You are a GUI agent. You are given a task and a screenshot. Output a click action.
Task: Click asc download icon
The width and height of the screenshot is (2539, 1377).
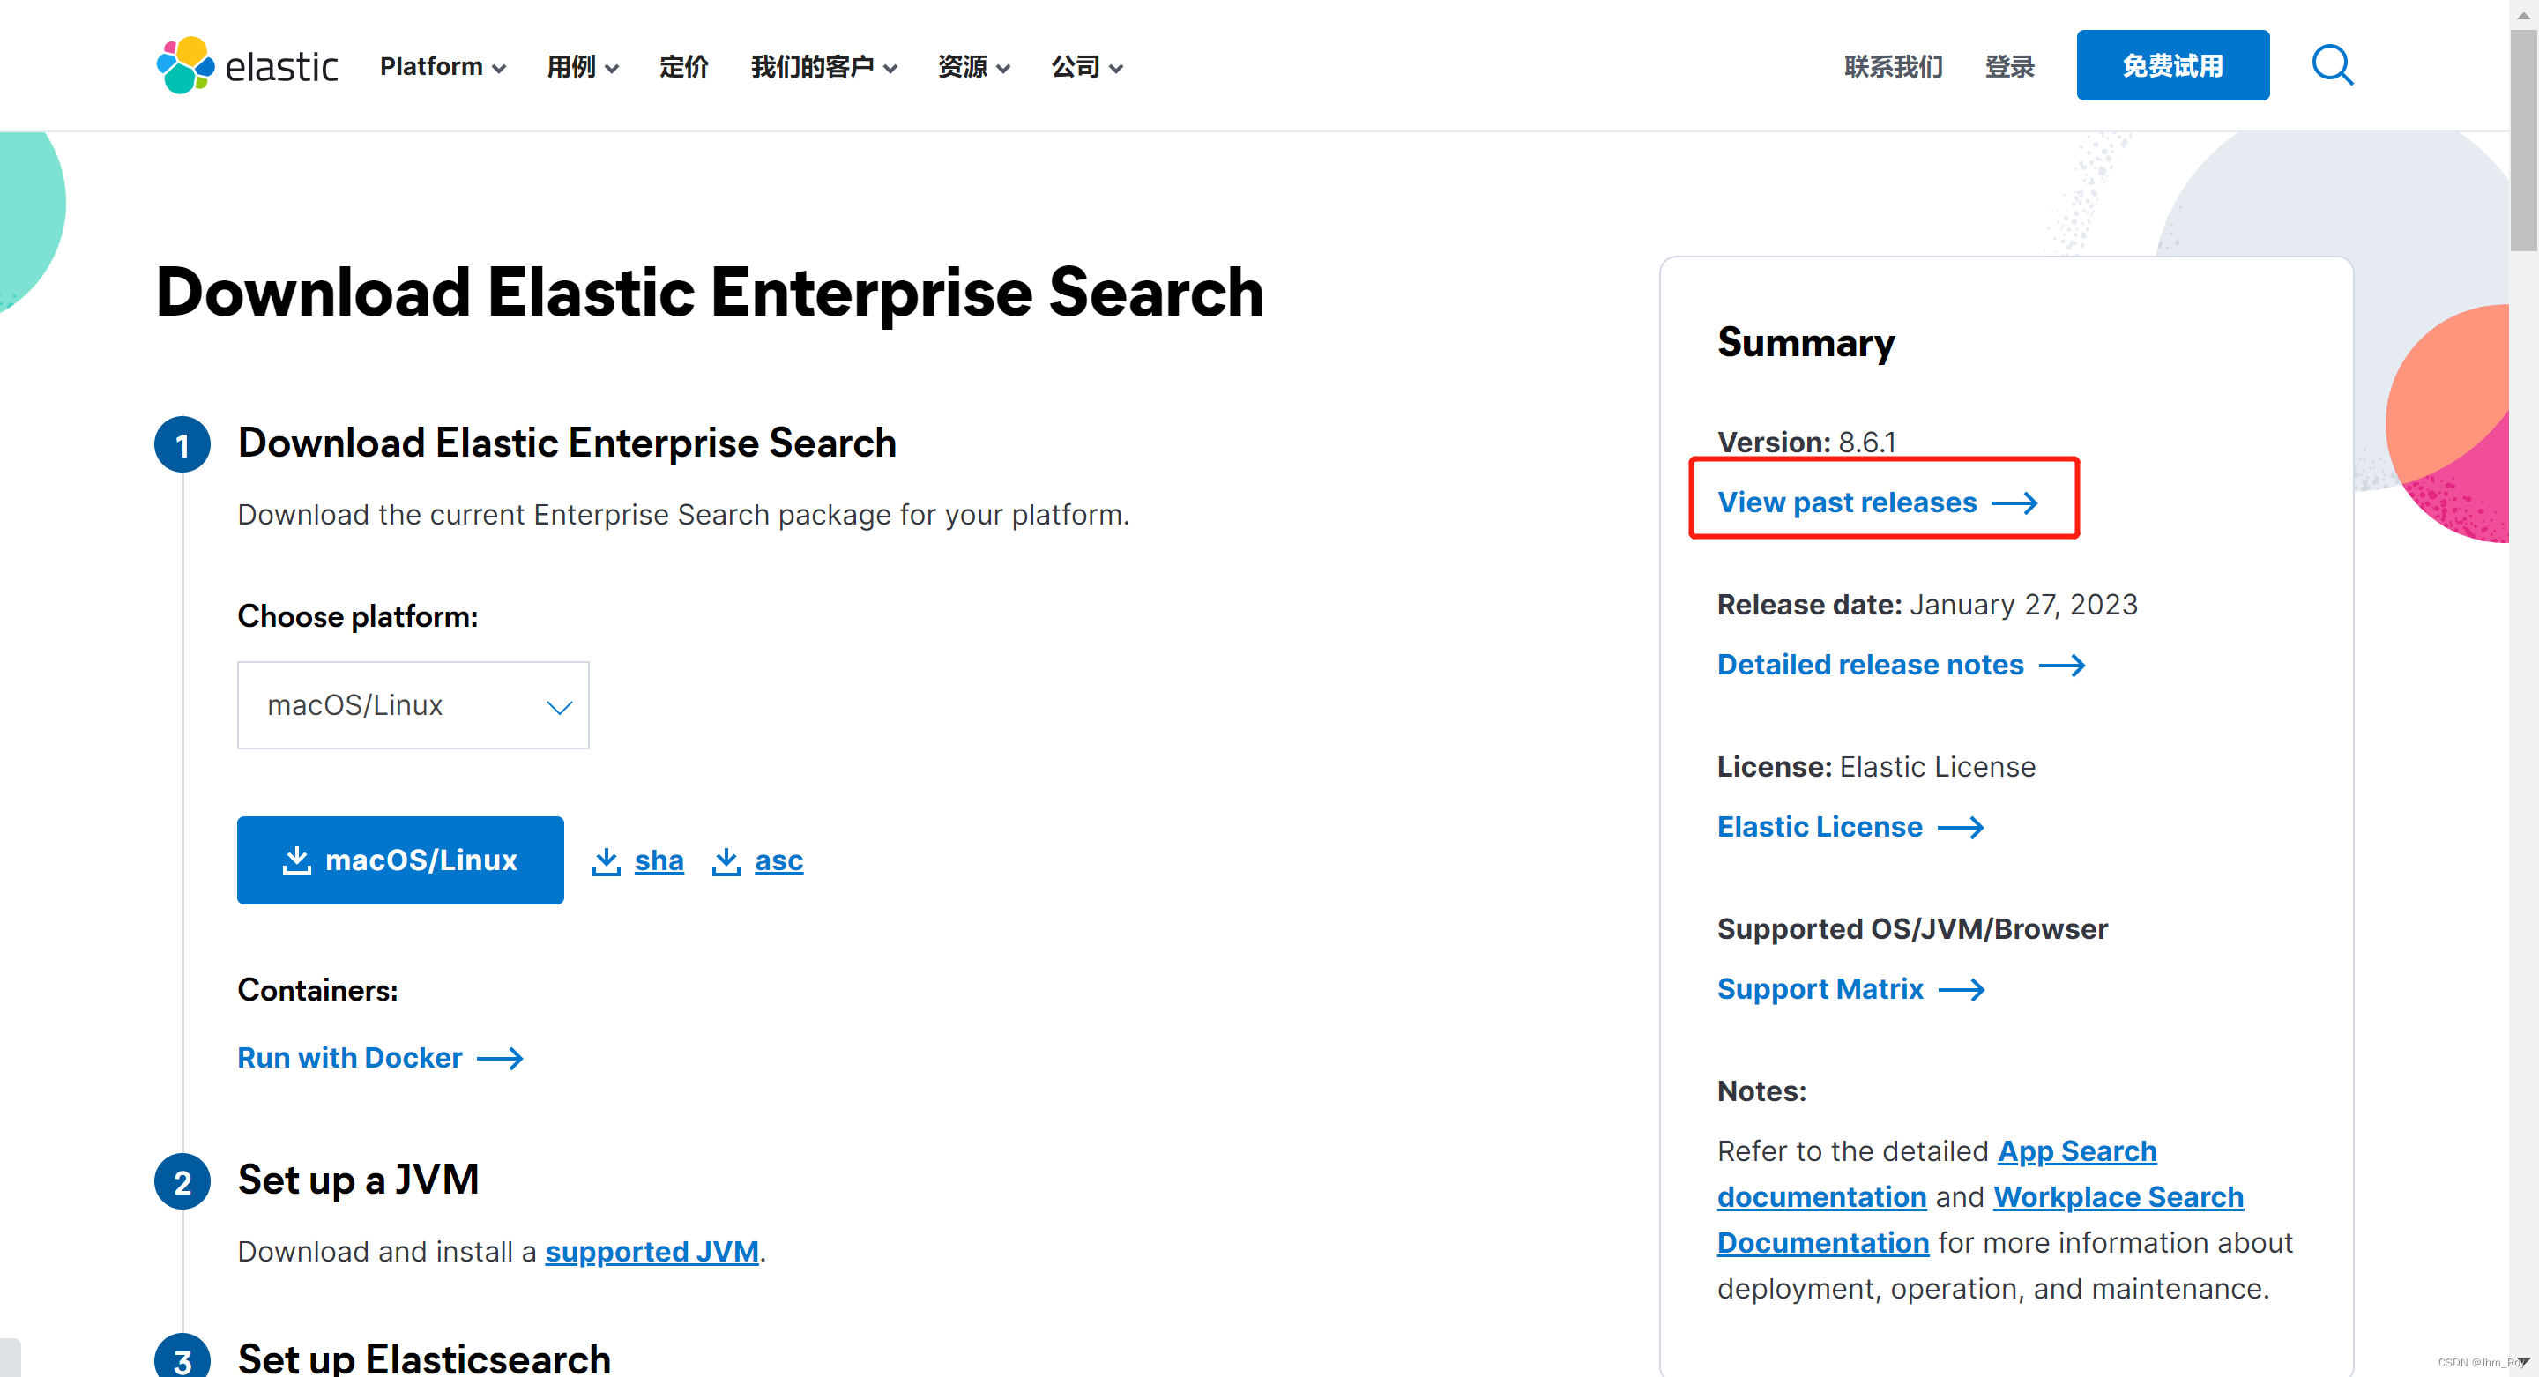click(726, 860)
